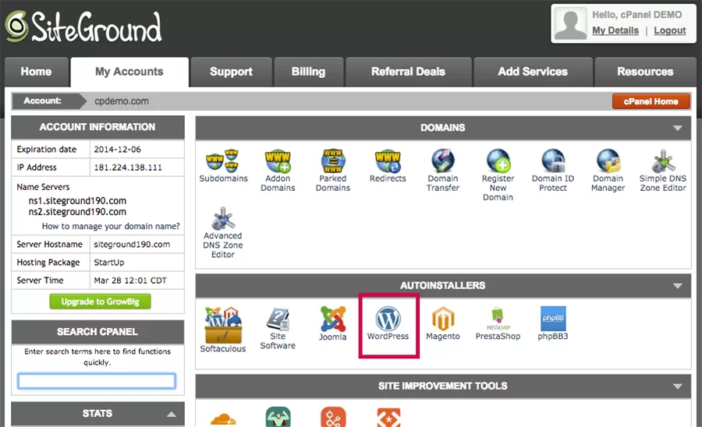Screen dimensions: 702x427
Task: Open the orange cloud CloudFlare tool
Action: click(223, 418)
